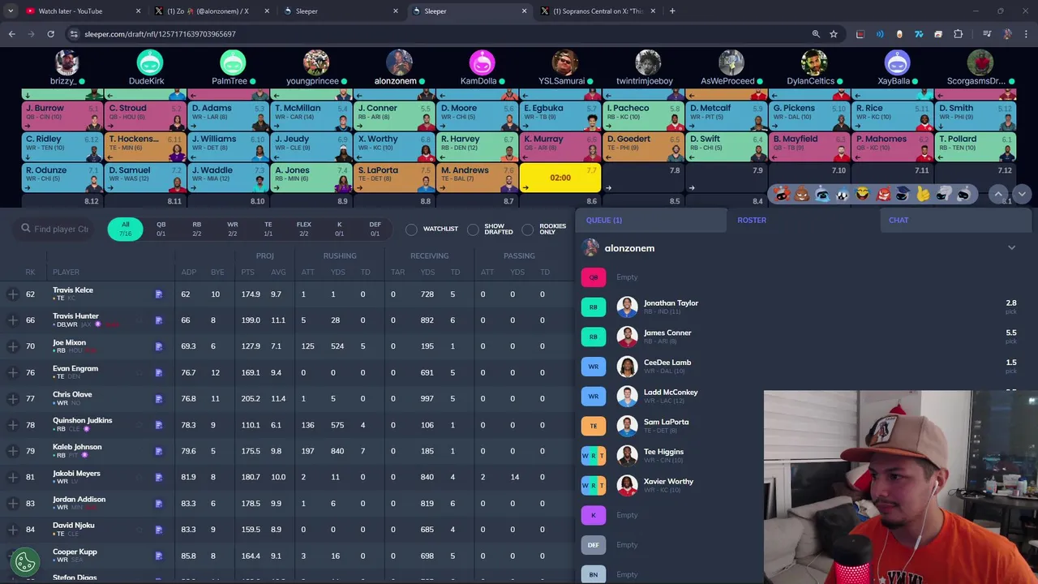
Task: Filter players by RB position
Action: click(196, 229)
